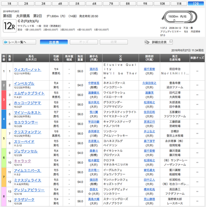Open trainer link in ディジュアビラリー row
Screen dimensions: 206x207
149,189
